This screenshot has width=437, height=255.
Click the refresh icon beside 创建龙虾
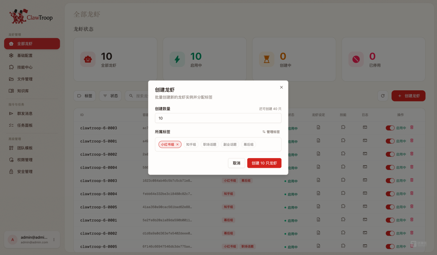pos(382,96)
